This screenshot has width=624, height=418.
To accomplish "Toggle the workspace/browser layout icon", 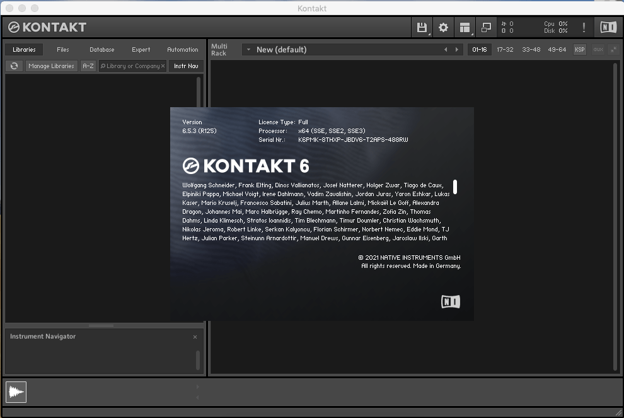I will [465, 28].
